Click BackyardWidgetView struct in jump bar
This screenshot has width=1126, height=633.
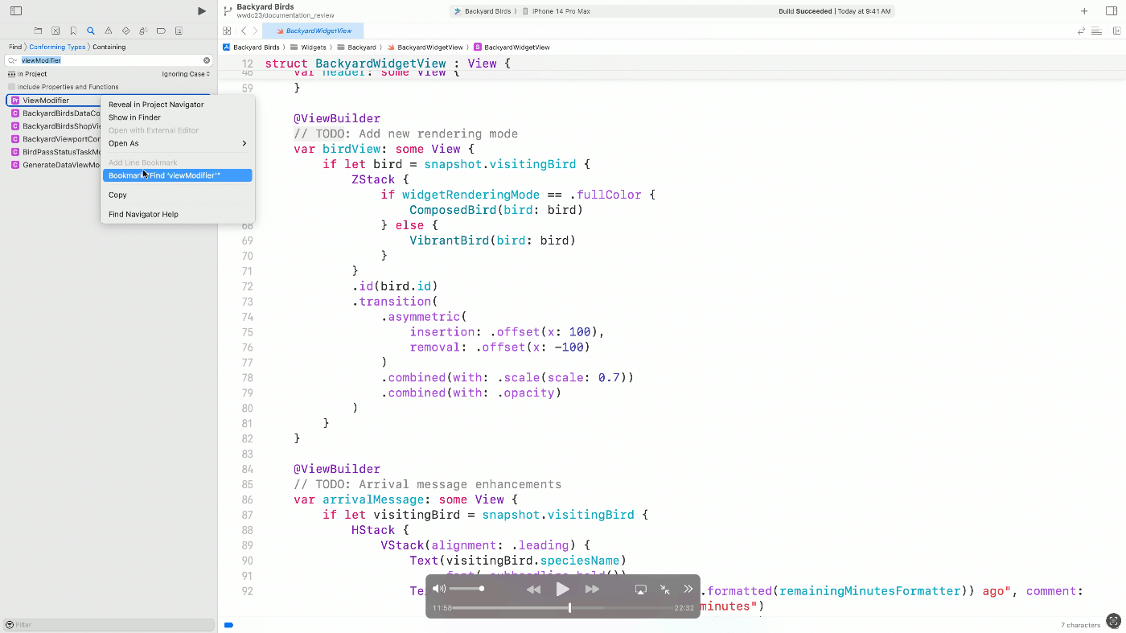click(x=512, y=47)
